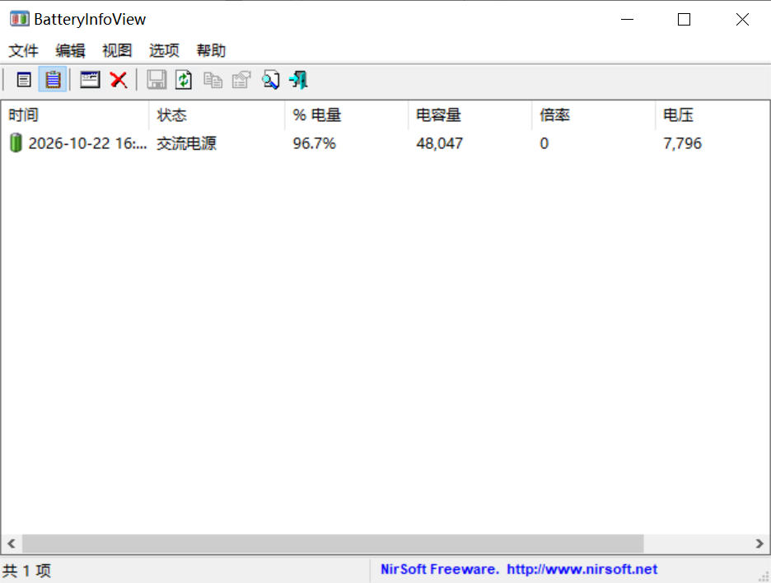Image resolution: width=771 pixels, height=583 pixels.
Task: Click the 交流电源 status cell
Action: 186,143
